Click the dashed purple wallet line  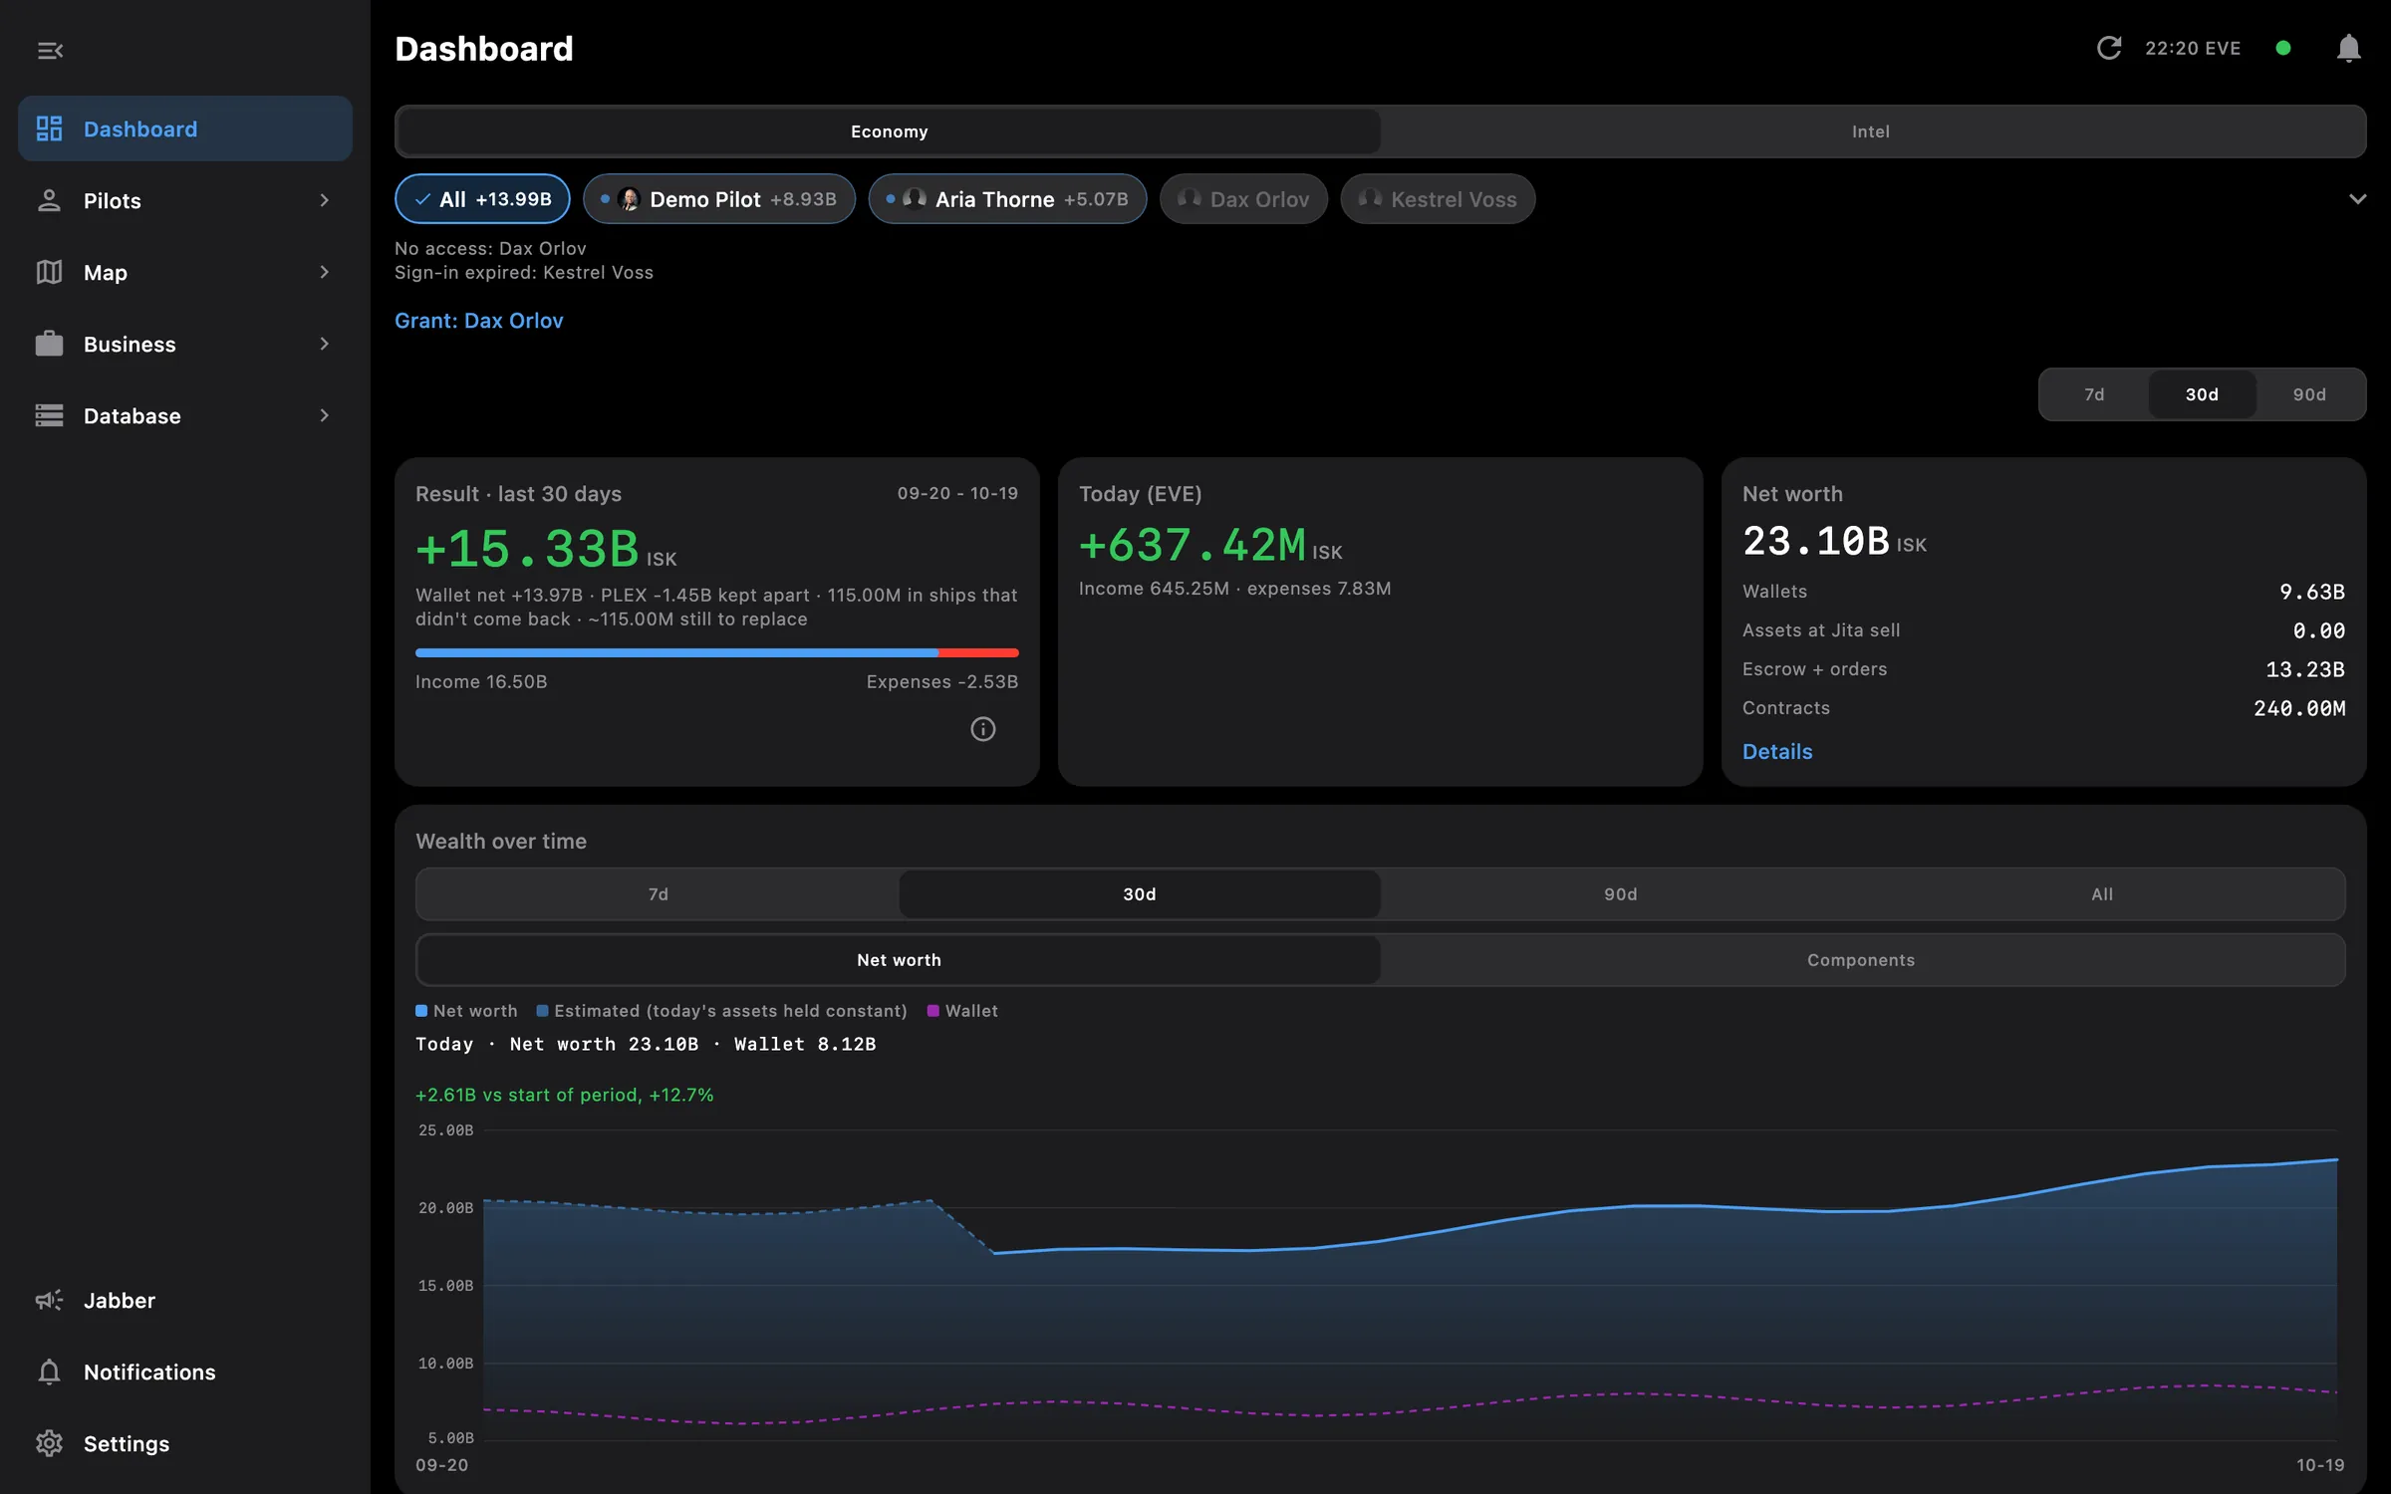(x=1410, y=1402)
